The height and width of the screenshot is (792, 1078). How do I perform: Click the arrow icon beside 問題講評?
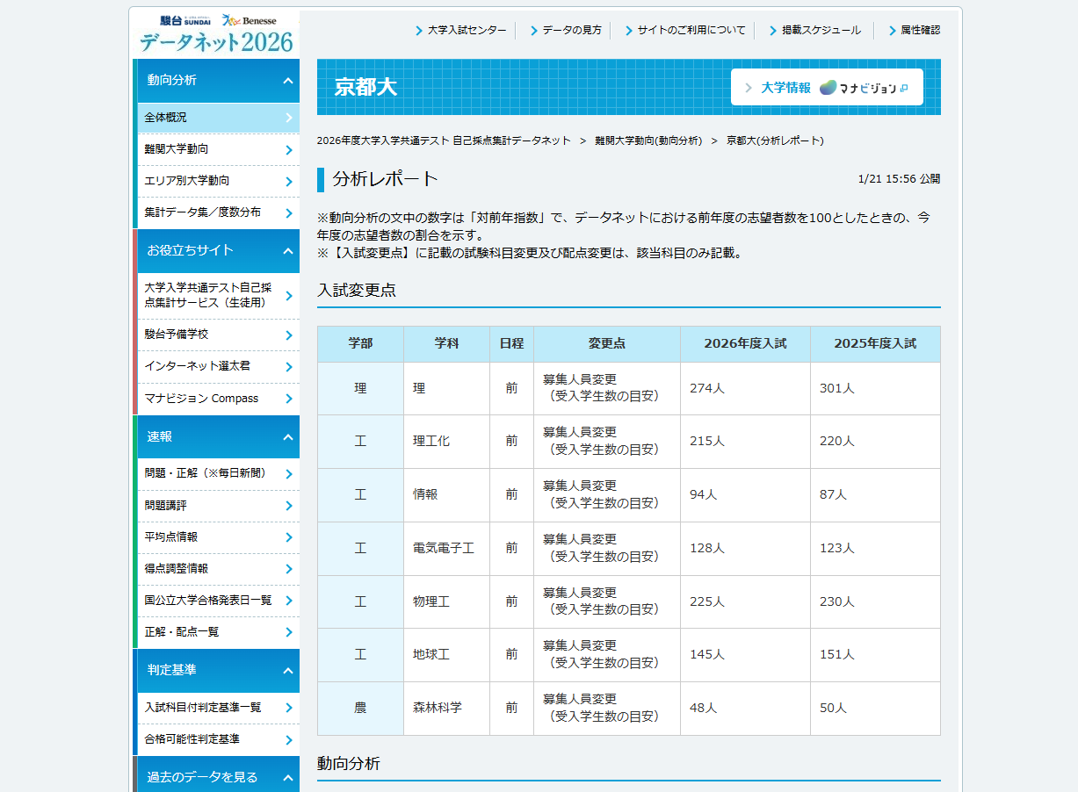291,506
